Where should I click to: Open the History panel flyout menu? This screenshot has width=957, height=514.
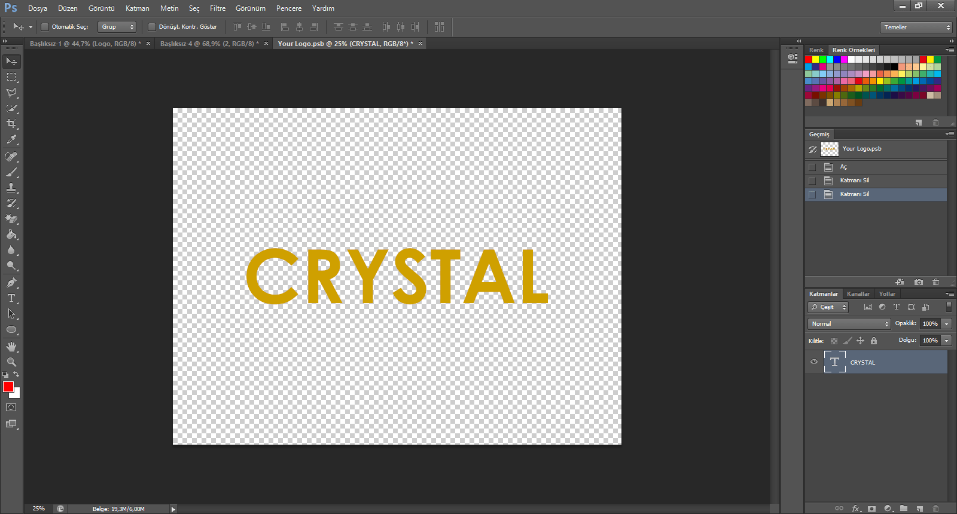(950, 134)
